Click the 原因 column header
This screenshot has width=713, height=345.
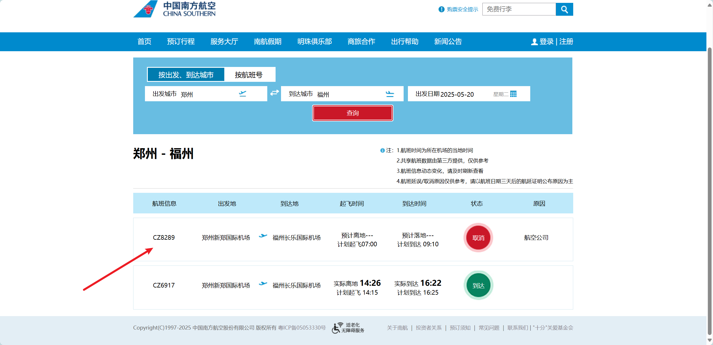[x=539, y=203]
